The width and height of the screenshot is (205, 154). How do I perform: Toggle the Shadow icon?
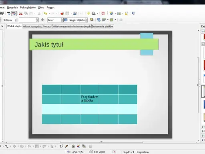92,20
